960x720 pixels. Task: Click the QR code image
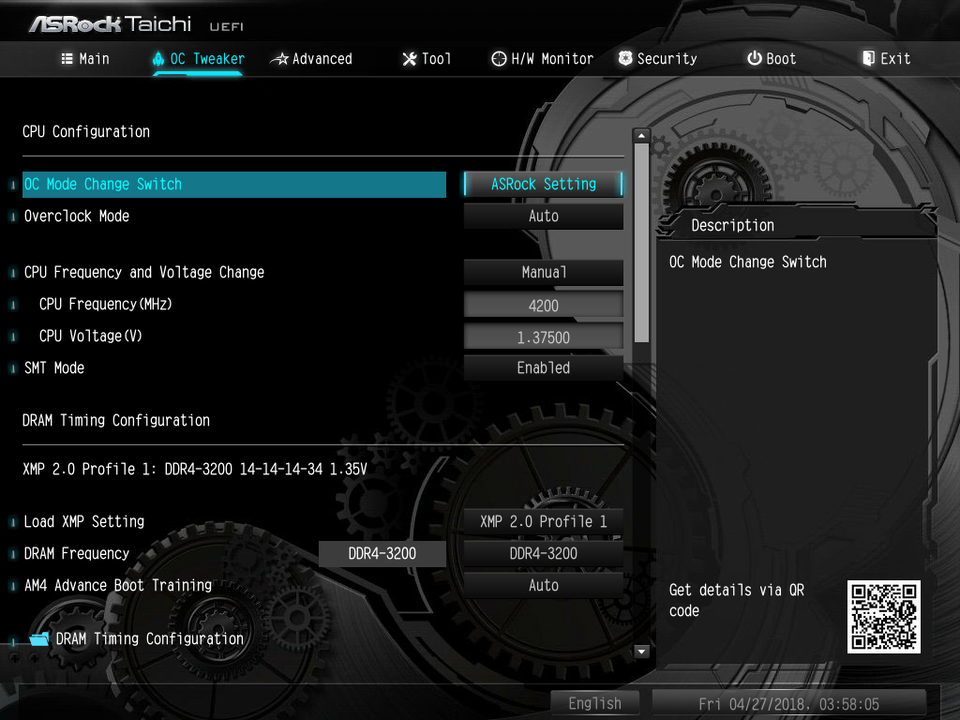[x=883, y=617]
